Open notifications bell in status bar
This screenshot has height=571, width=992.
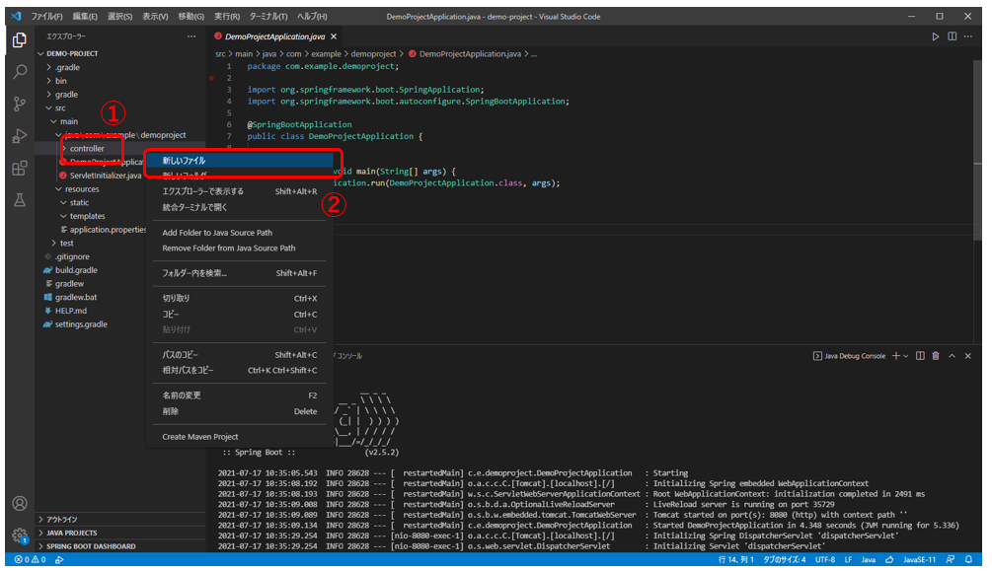point(968,559)
